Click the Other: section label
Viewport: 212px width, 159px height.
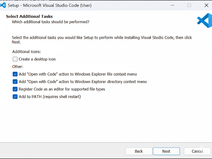tap(18, 67)
